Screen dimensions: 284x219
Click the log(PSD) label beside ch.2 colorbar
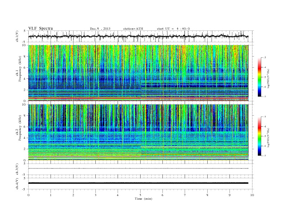[x=269, y=137]
